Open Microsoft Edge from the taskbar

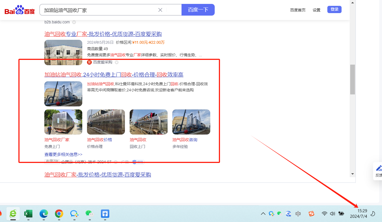(x=43, y=214)
